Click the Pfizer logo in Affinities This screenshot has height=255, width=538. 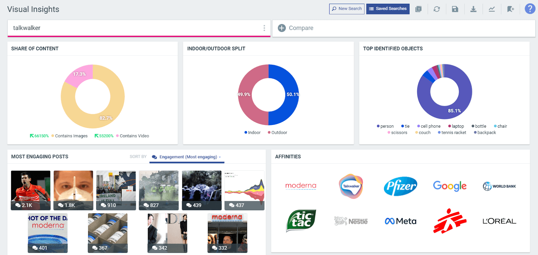coord(400,186)
